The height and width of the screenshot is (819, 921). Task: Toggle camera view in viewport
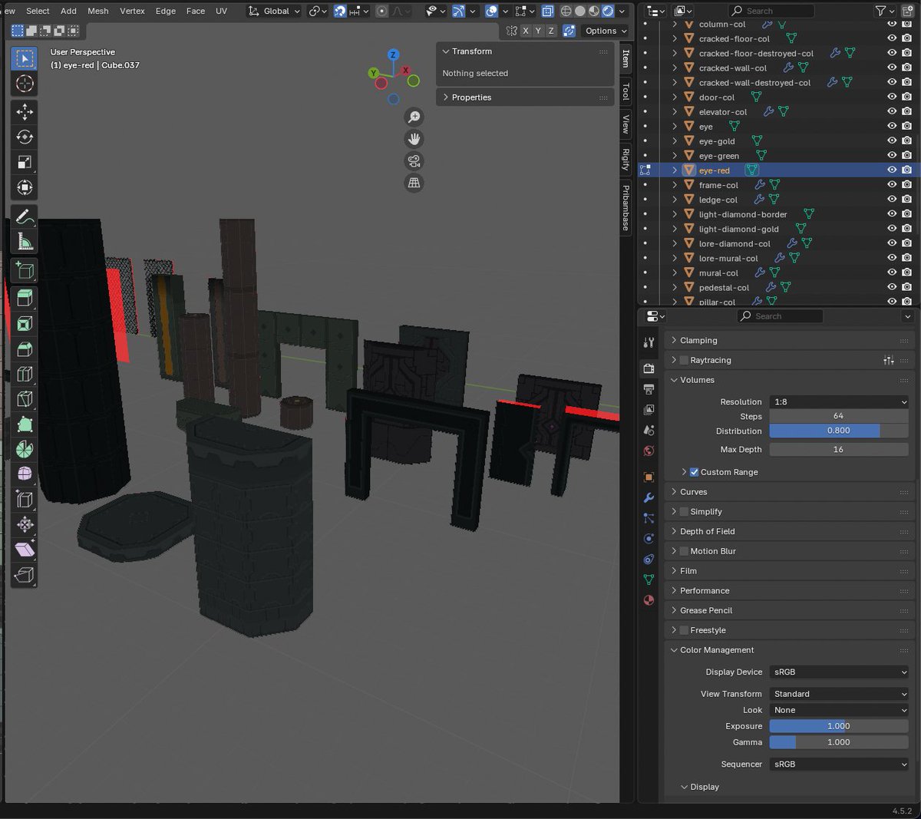[x=414, y=161]
